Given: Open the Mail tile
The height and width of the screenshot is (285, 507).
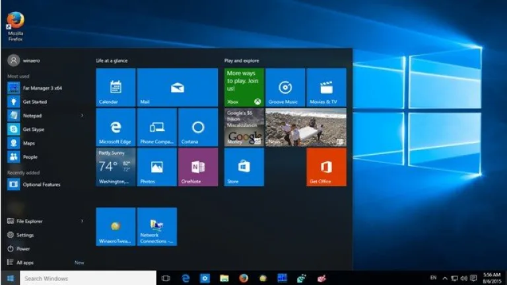Looking at the screenshot, I should point(177,87).
